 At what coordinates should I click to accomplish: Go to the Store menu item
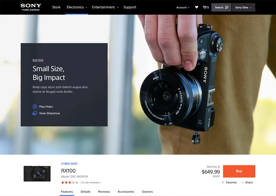point(56,7)
